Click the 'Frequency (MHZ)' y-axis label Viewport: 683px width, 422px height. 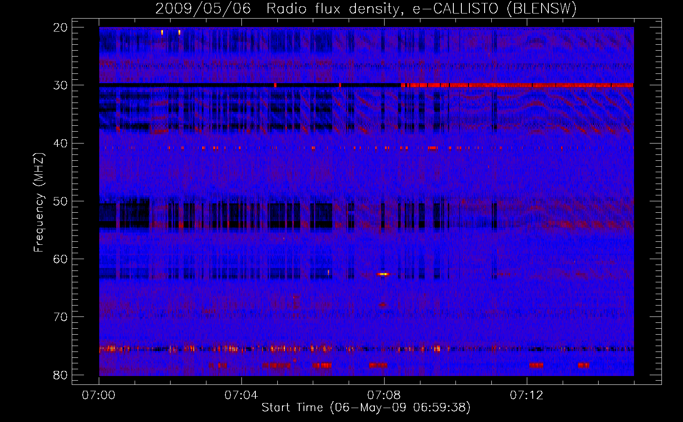coord(39,203)
